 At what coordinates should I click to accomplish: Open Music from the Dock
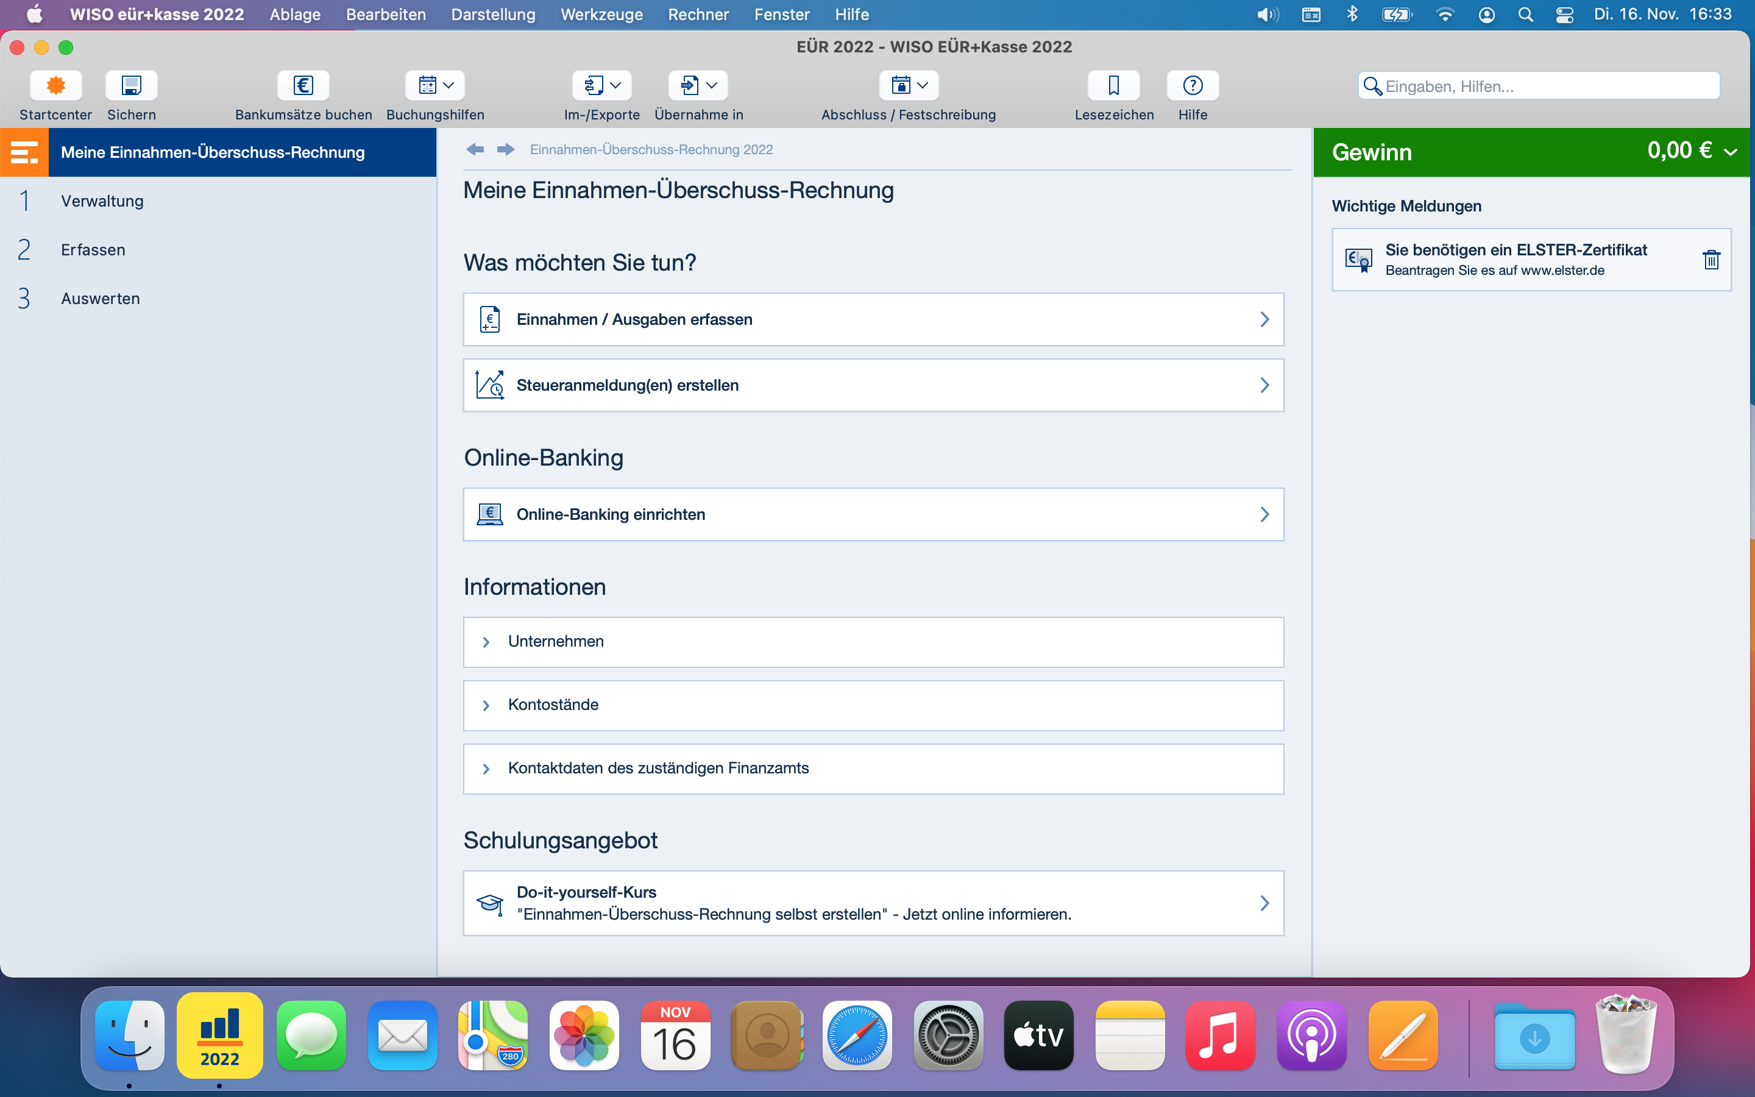[1221, 1035]
